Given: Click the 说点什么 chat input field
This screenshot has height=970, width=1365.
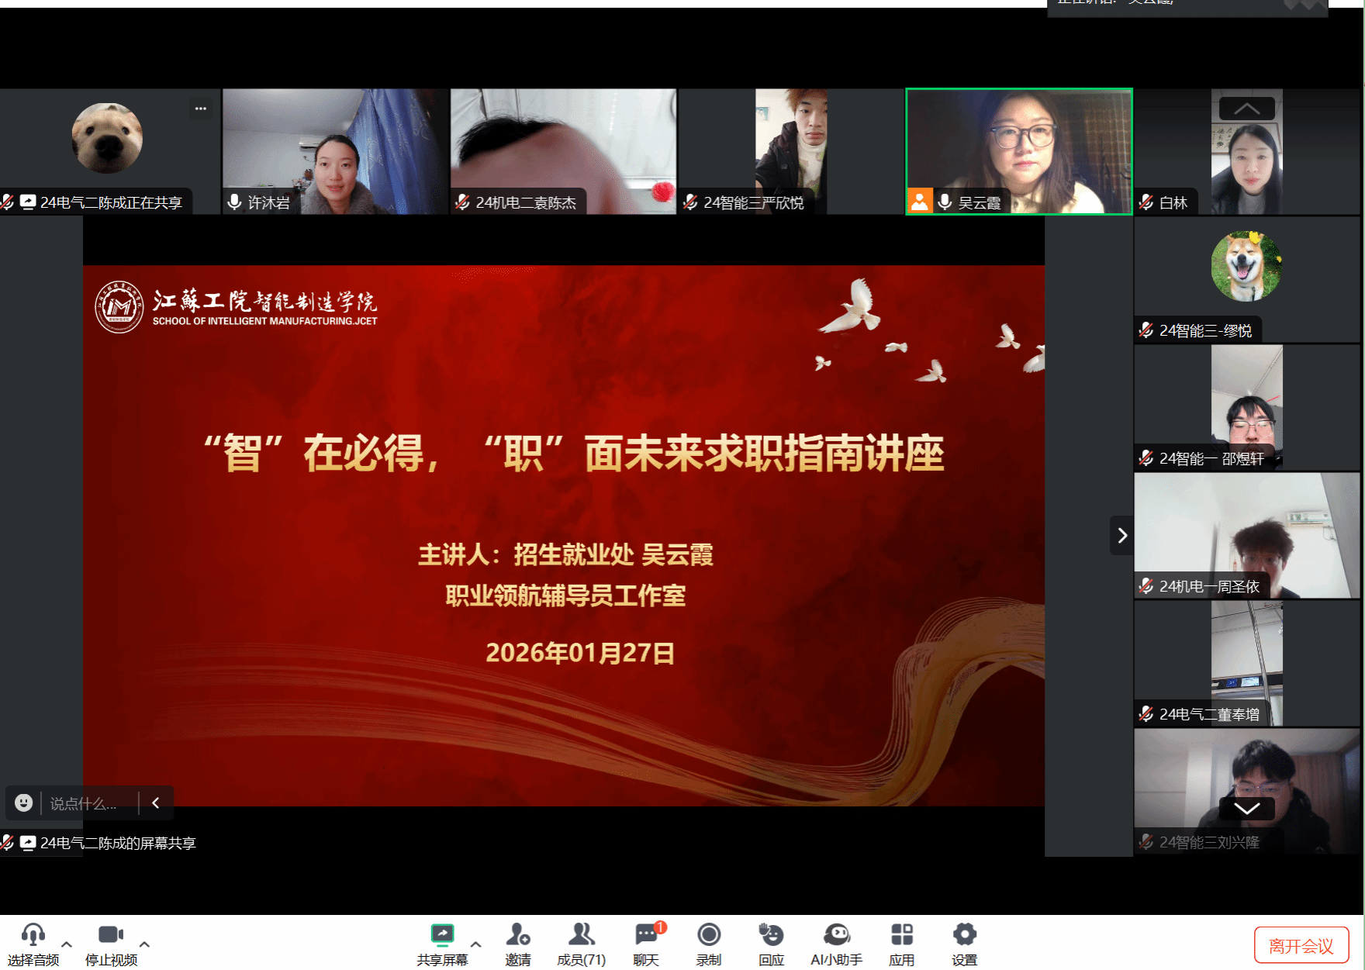Looking at the screenshot, I should (84, 803).
